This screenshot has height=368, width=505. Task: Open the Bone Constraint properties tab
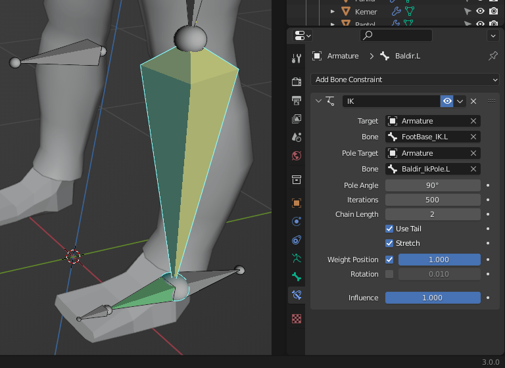coord(297,295)
